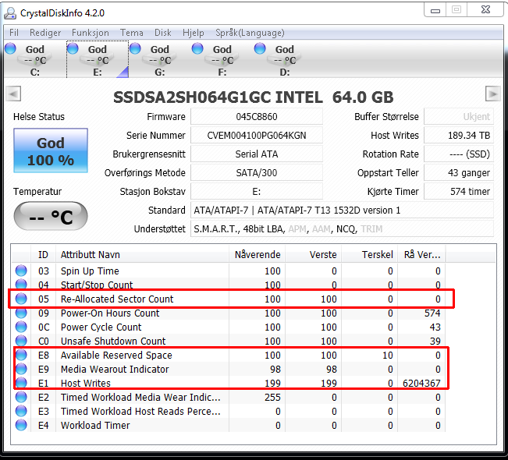Go to next disk with right arrow

coord(492,94)
